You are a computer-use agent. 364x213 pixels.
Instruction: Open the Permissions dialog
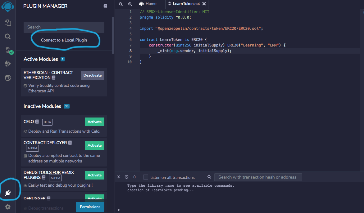pos(90,207)
